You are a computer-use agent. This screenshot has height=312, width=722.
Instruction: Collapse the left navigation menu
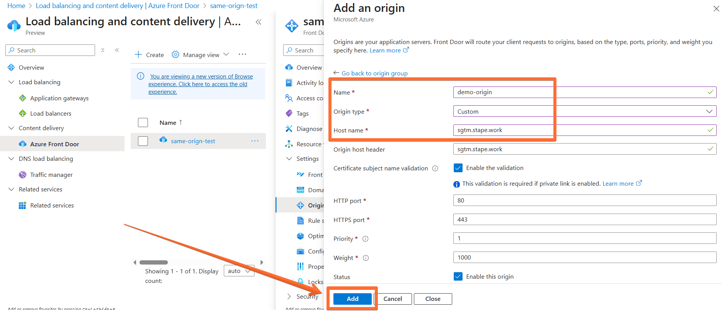[117, 50]
